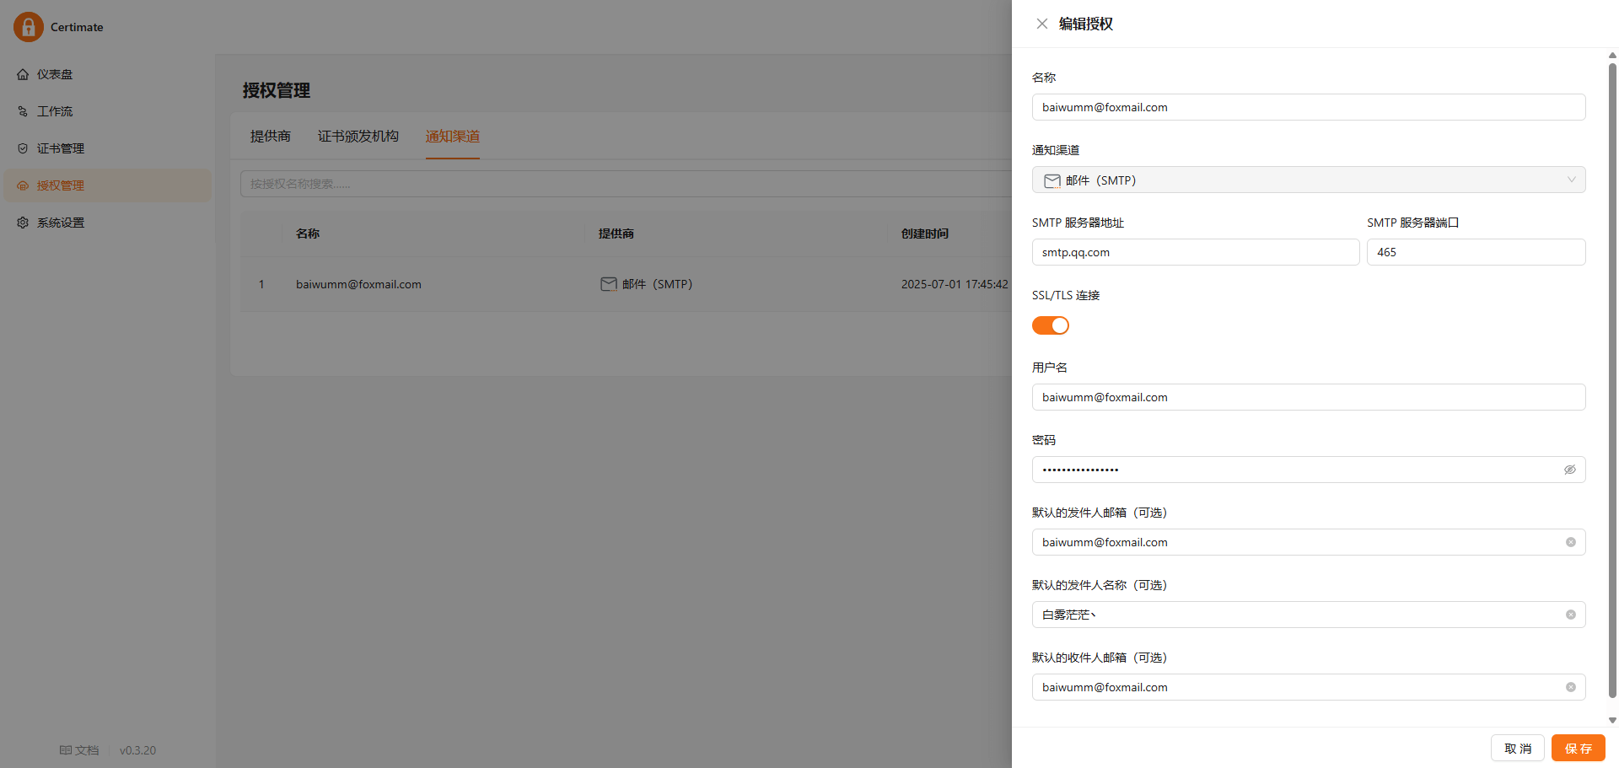Screen dimensions: 1619x768
Task: Click the 按授权名称搜索 search box
Action: coord(626,184)
